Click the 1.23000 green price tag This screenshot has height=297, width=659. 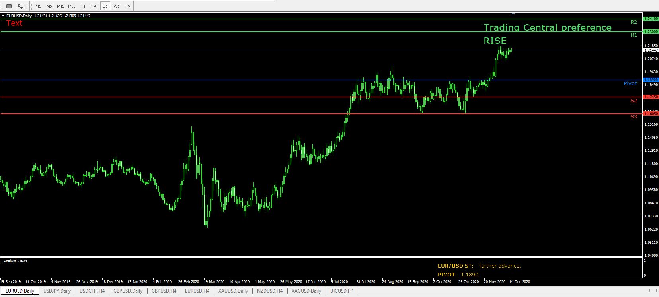pos(651,32)
